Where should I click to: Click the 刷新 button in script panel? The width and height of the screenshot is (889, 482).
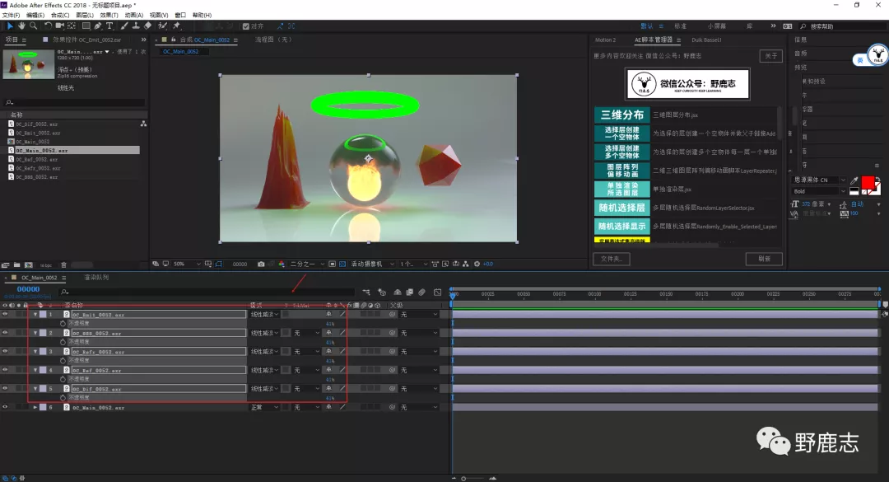point(763,259)
